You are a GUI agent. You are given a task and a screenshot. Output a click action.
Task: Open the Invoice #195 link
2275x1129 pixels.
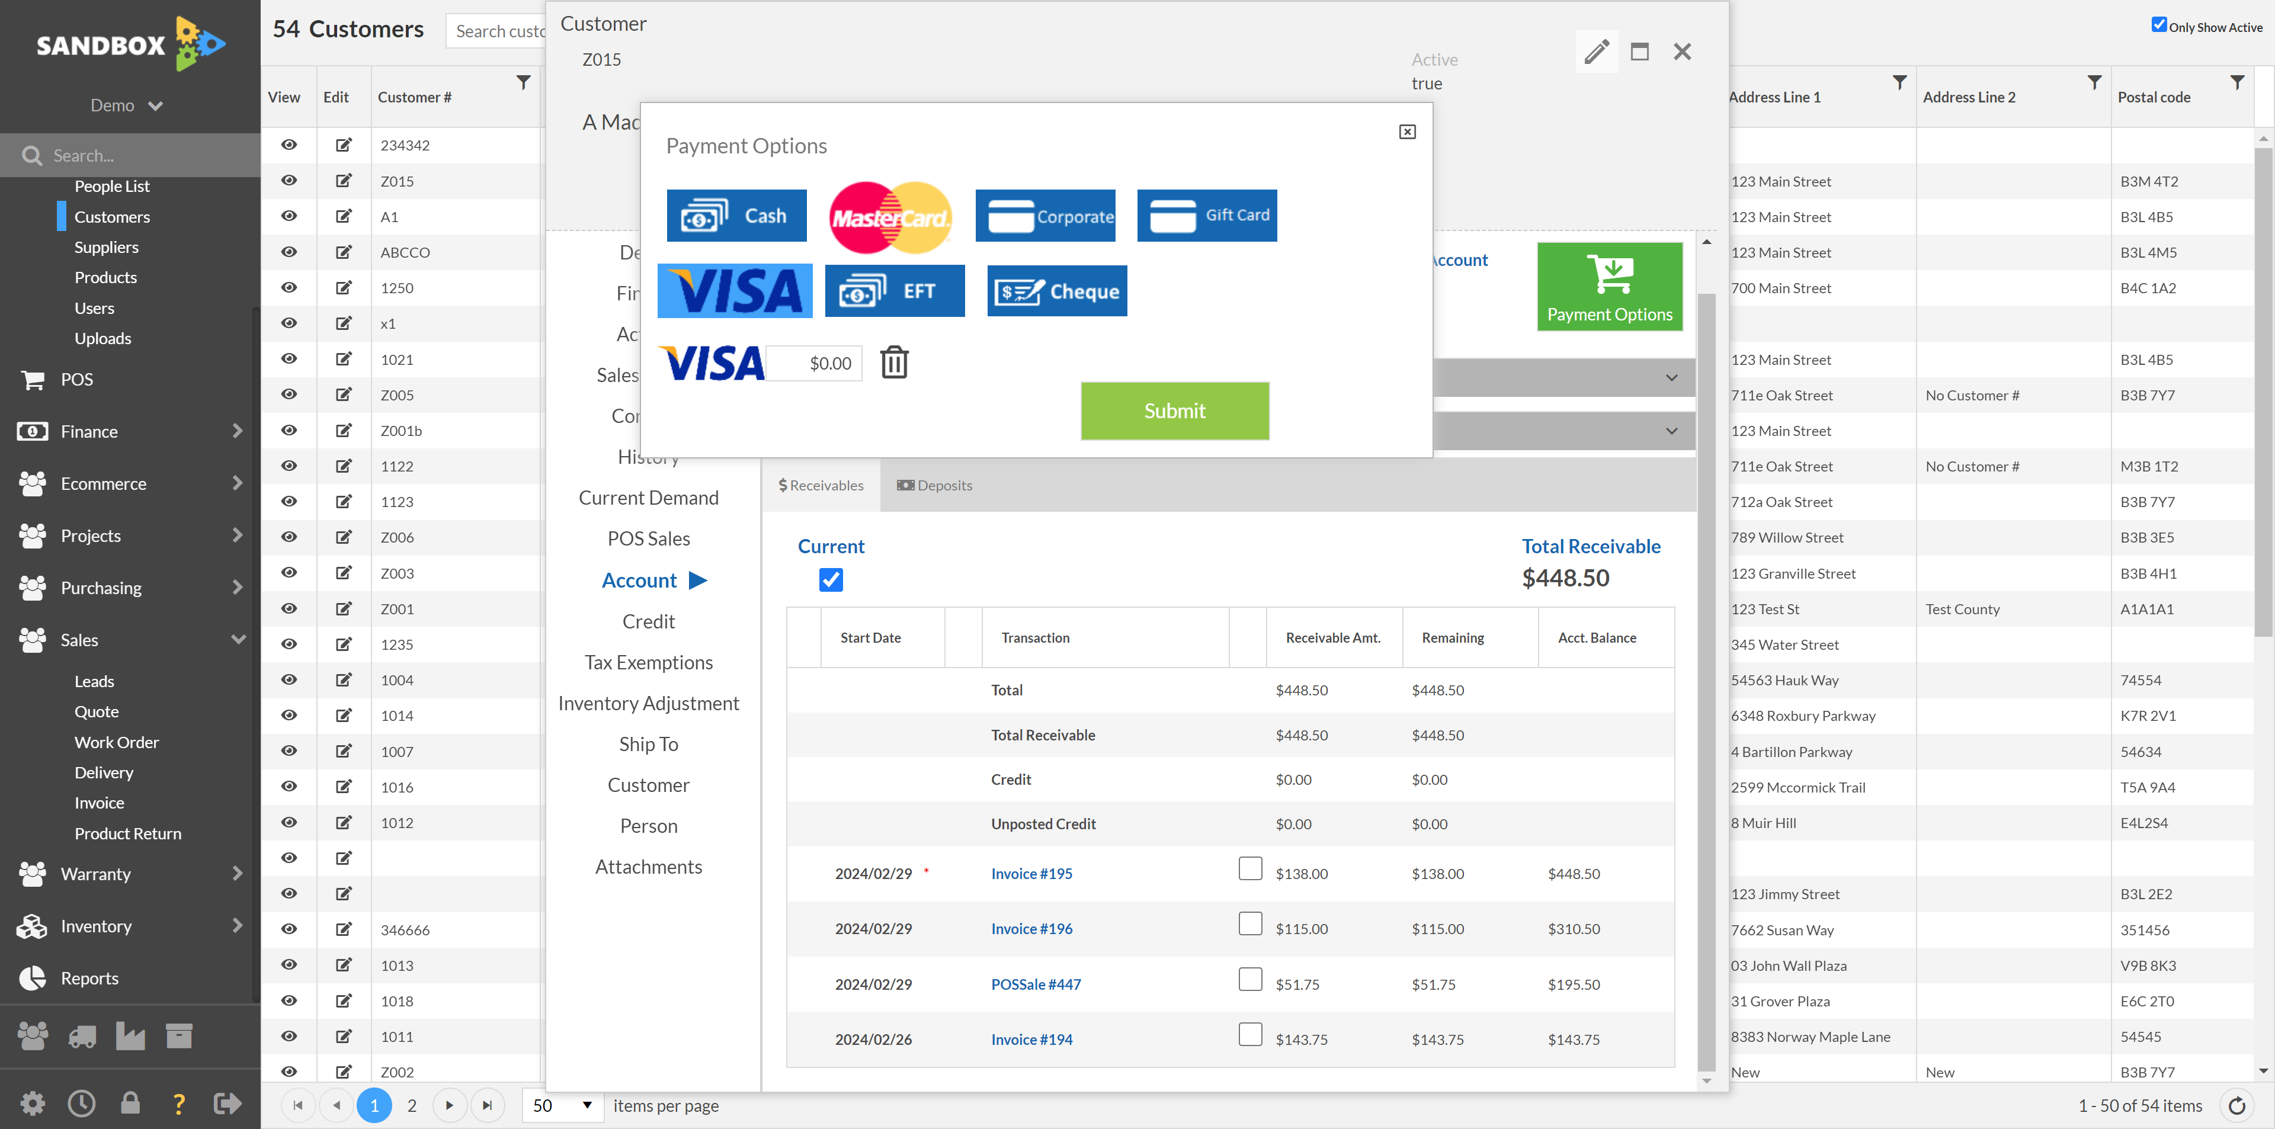tap(1031, 873)
